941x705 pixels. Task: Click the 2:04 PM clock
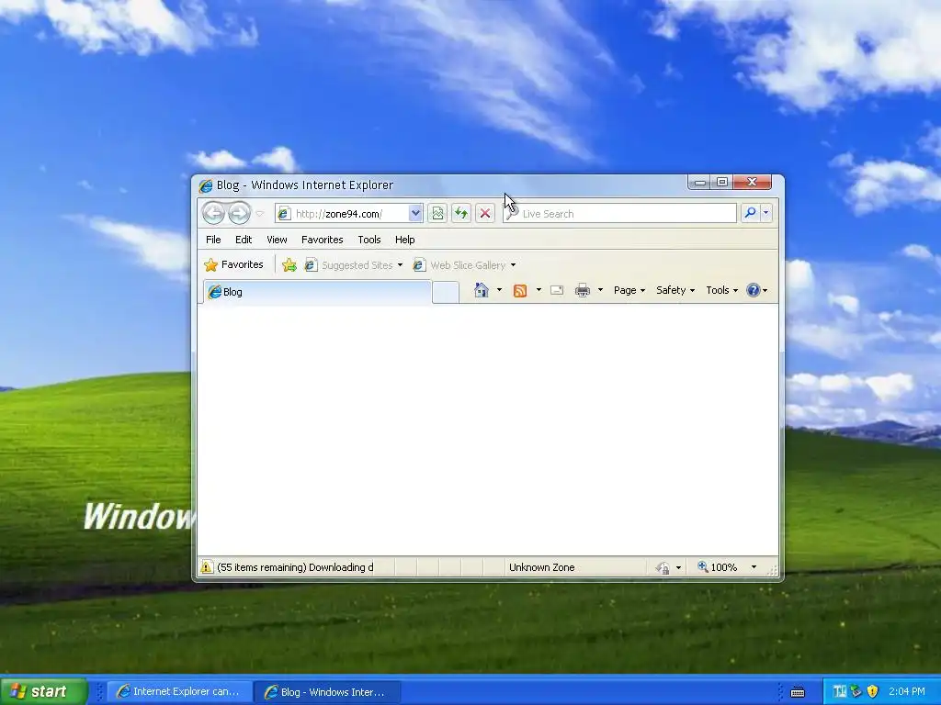[907, 692]
